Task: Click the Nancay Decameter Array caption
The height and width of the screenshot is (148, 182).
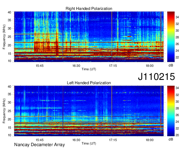Action: coord(39,145)
